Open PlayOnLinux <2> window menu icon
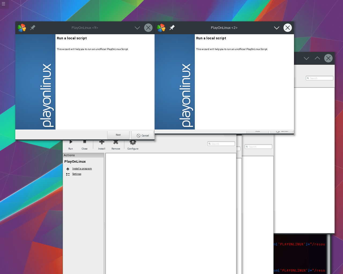343x274 pixels. tap(161, 28)
